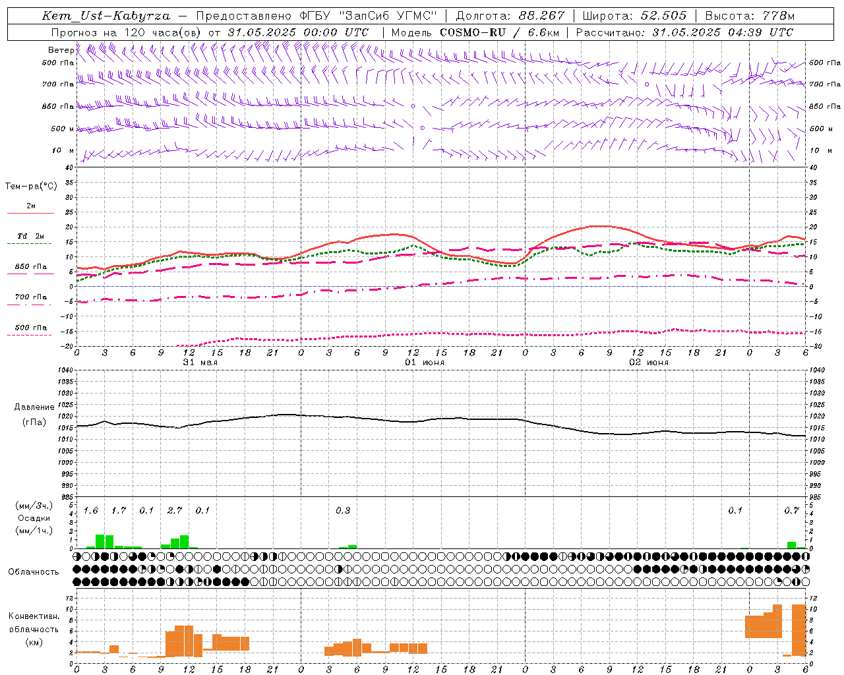Click the elevation value Высота: 778м

pyautogui.click(x=750, y=16)
